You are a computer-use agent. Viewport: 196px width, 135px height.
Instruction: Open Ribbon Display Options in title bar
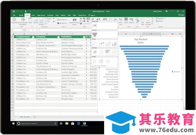click(x=167, y=11)
